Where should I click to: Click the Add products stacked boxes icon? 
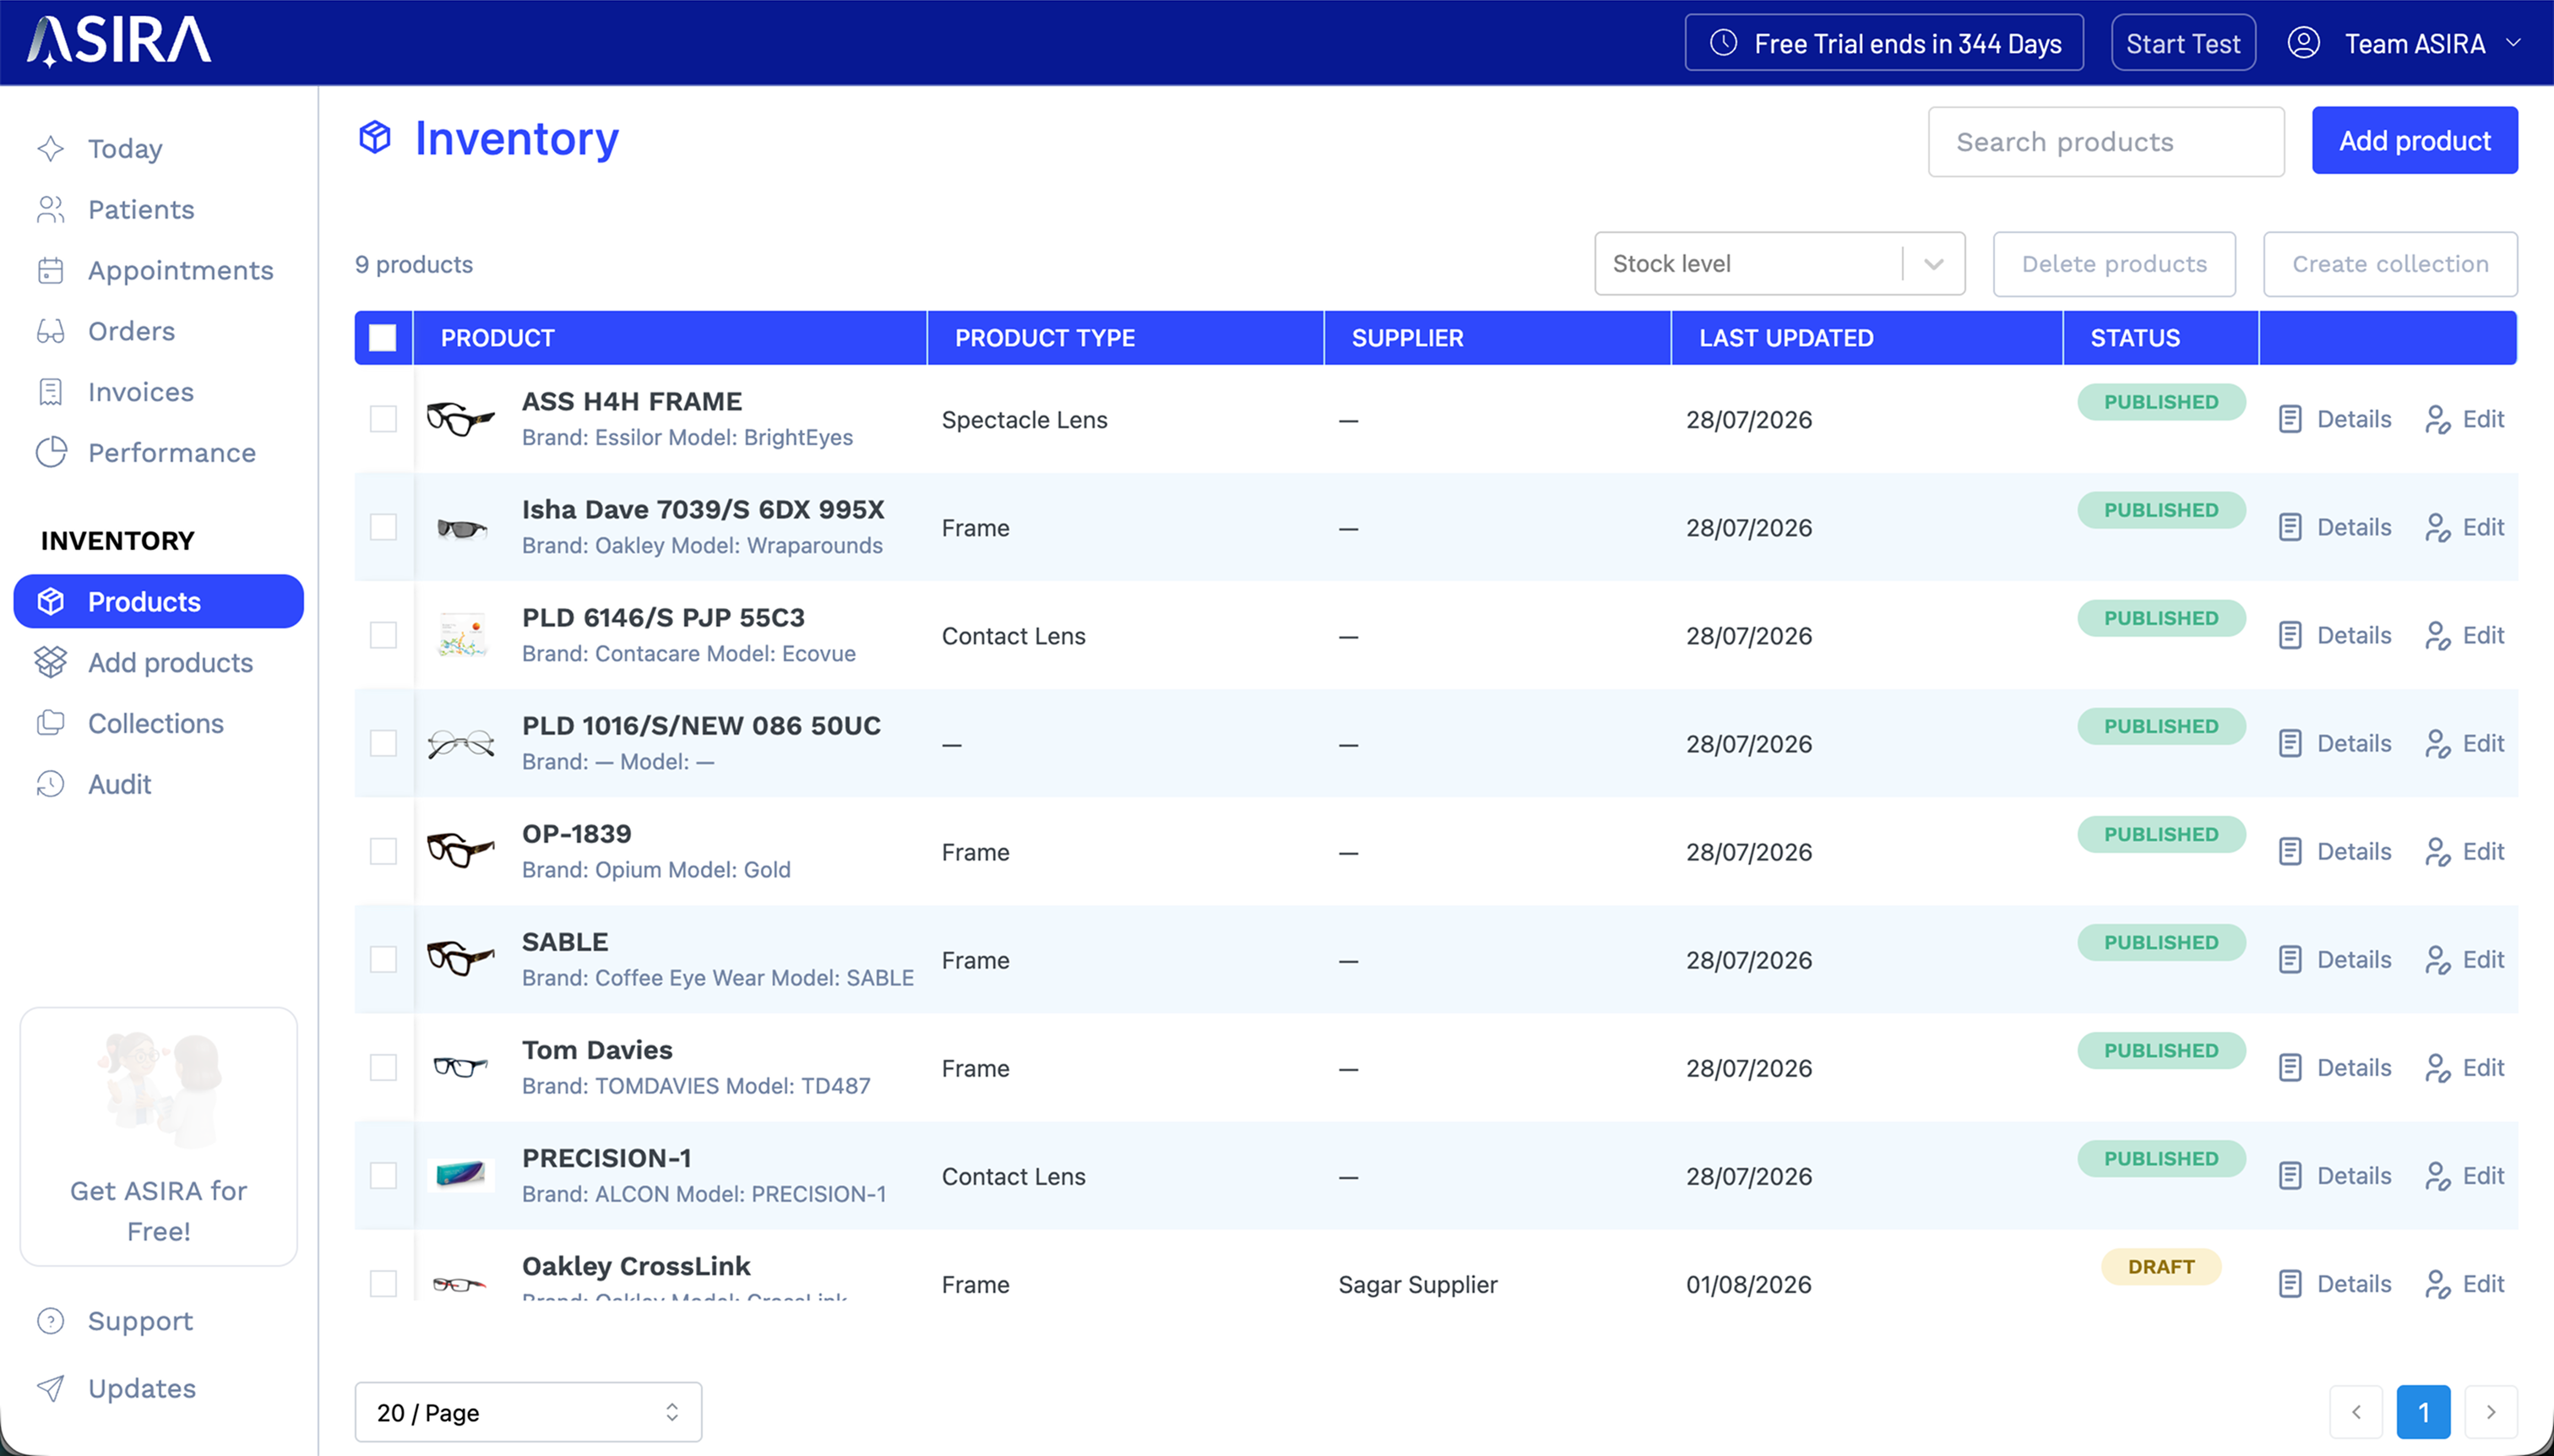[x=51, y=662]
